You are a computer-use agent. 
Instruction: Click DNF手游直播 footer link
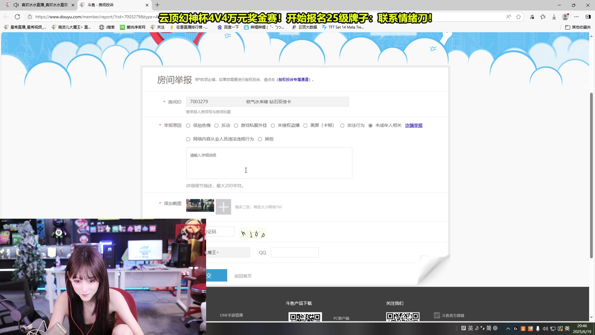[x=231, y=315]
